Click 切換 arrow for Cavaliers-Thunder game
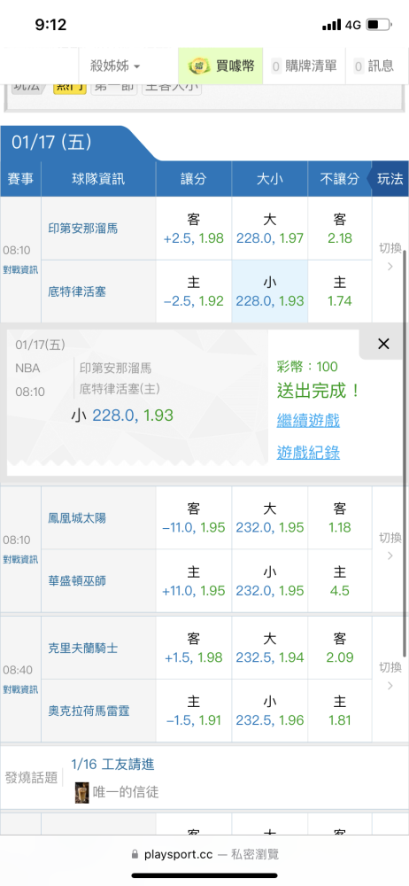409x886 pixels. (390, 676)
